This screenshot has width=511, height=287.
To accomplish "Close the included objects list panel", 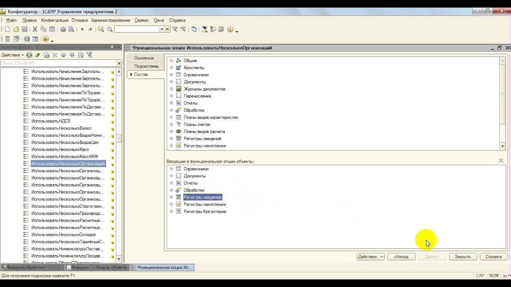I will pos(501,161).
